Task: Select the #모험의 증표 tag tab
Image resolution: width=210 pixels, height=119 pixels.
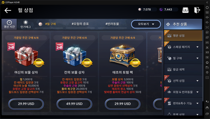Action: (x=80, y=24)
